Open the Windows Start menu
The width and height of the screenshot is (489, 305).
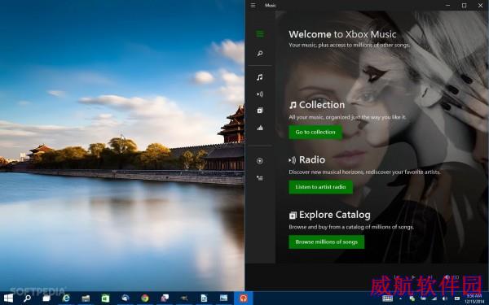click(x=8, y=298)
